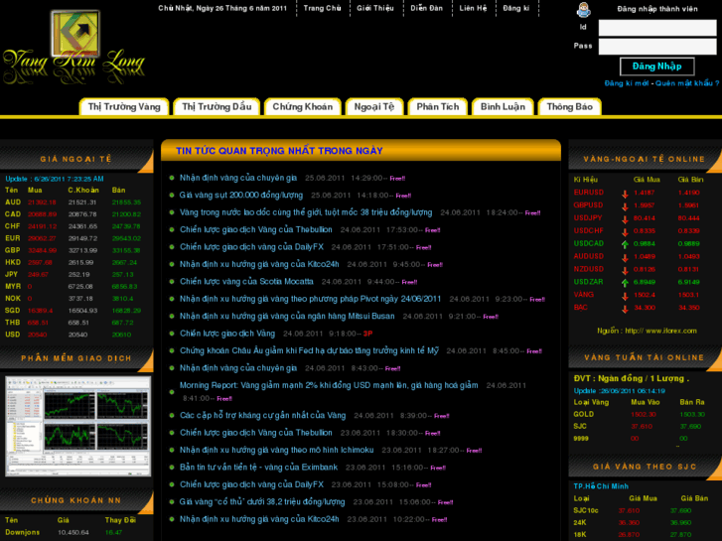
Task: Open Giới Thiệu in top menu
Action: tap(375, 8)
